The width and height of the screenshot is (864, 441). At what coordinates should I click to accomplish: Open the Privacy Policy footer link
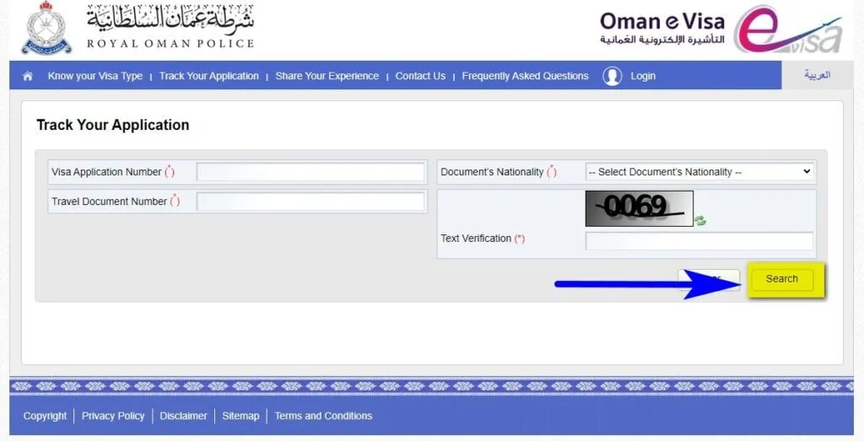point(113,417)
